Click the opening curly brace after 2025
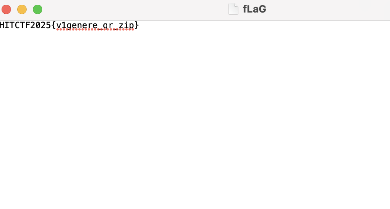Viewport: 390px width, 209px height. click(x=54, y=25)
